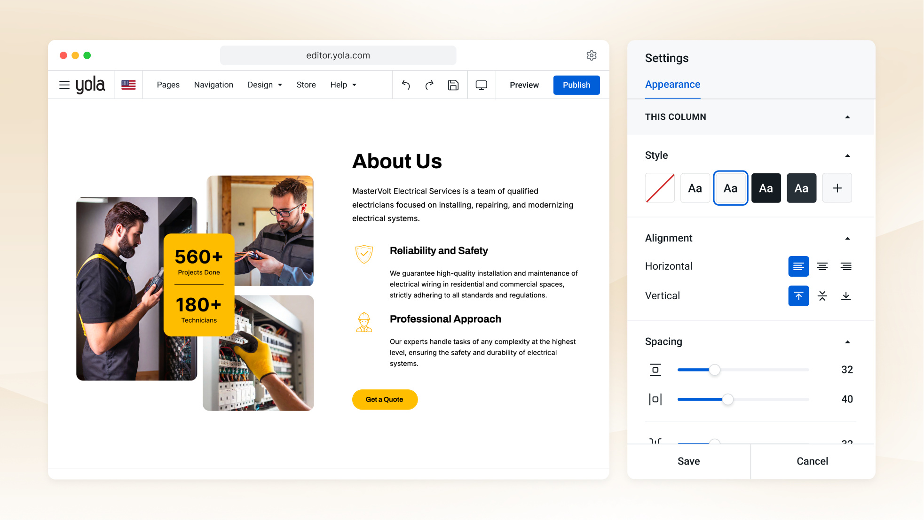Open the Design dropdown menu
924x520 pixels.
(x=265, y=85)
